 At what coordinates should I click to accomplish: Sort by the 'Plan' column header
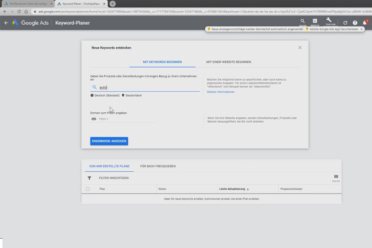tap(102, 189)
